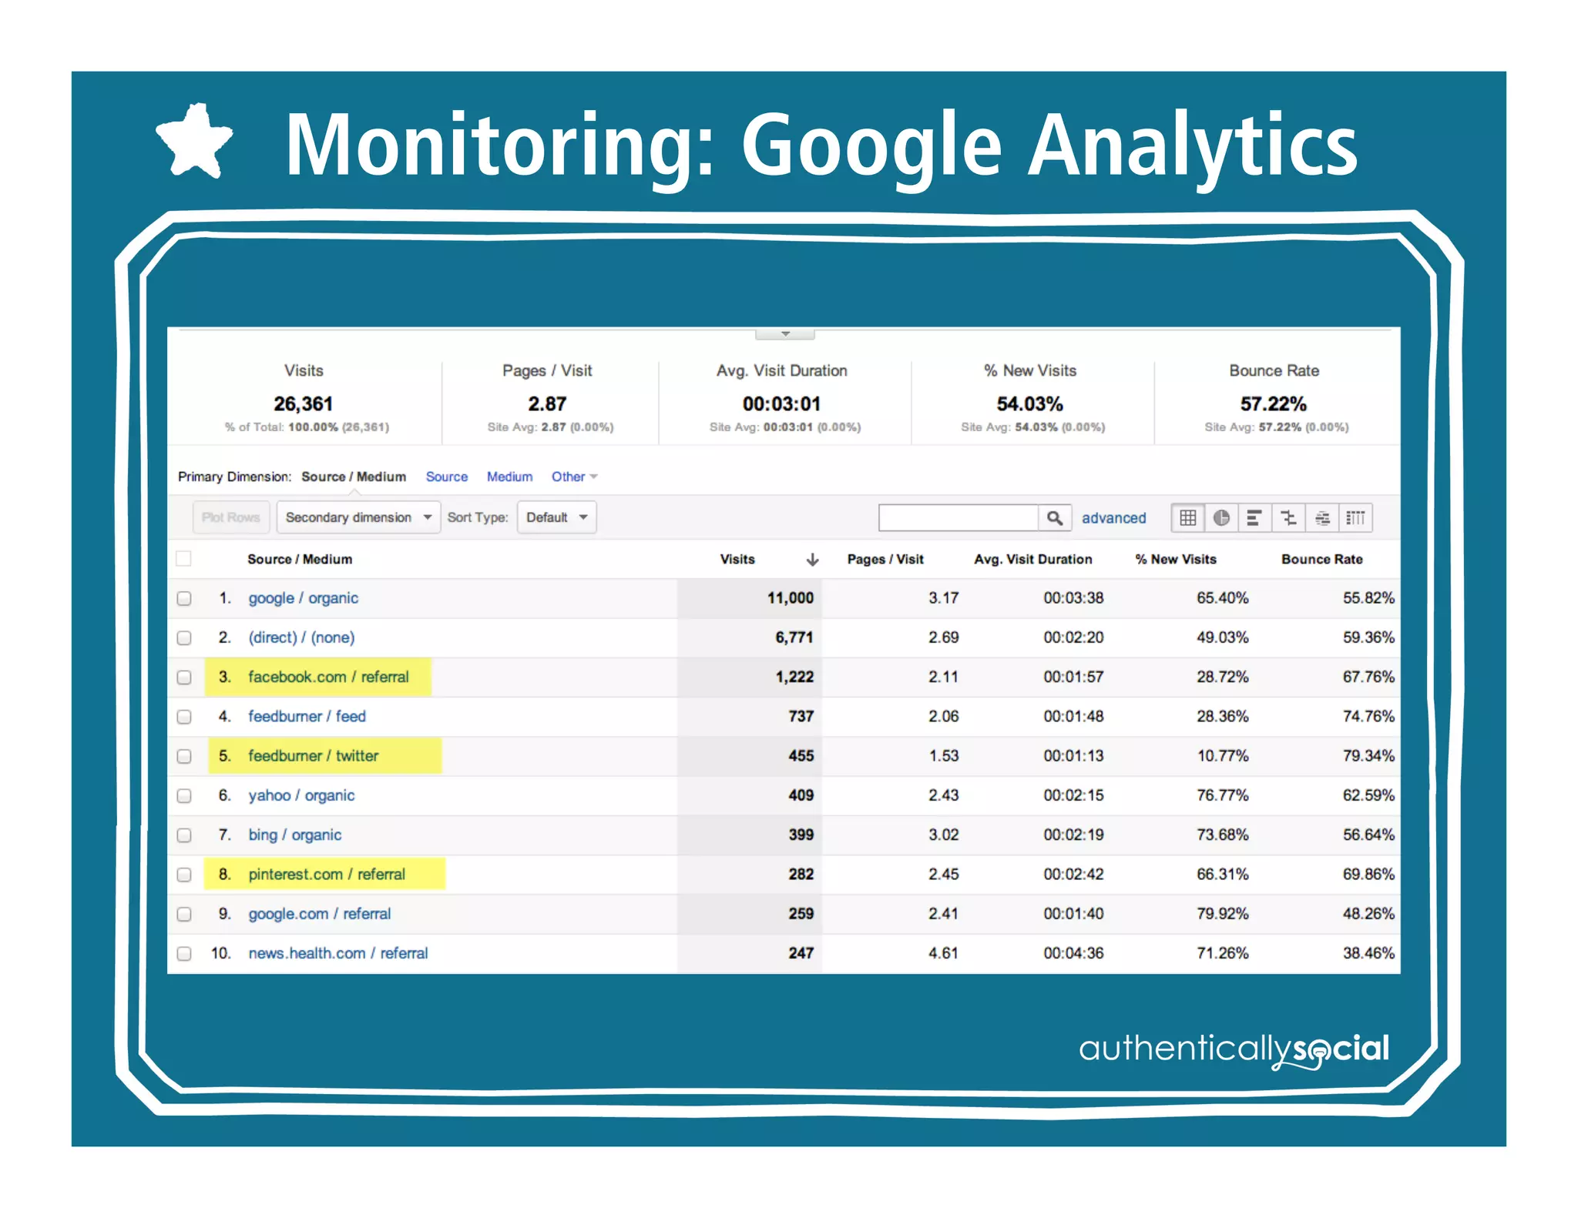Tick the checkbox for facebook.com / referral

(184, 678)
